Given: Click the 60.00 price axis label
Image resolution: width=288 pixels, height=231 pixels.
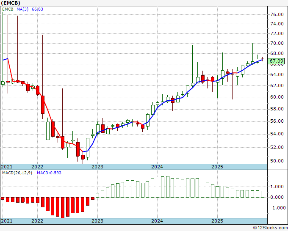Looking at the screenshot, I should point(277,97).
